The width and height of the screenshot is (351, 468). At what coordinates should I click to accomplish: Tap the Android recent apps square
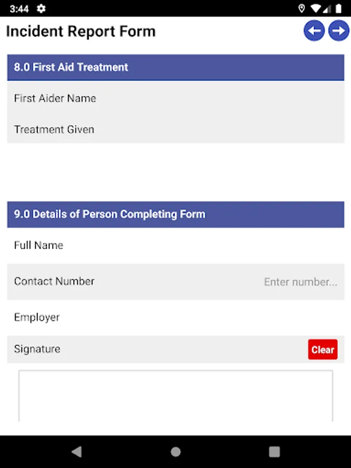tap(274, 451)
